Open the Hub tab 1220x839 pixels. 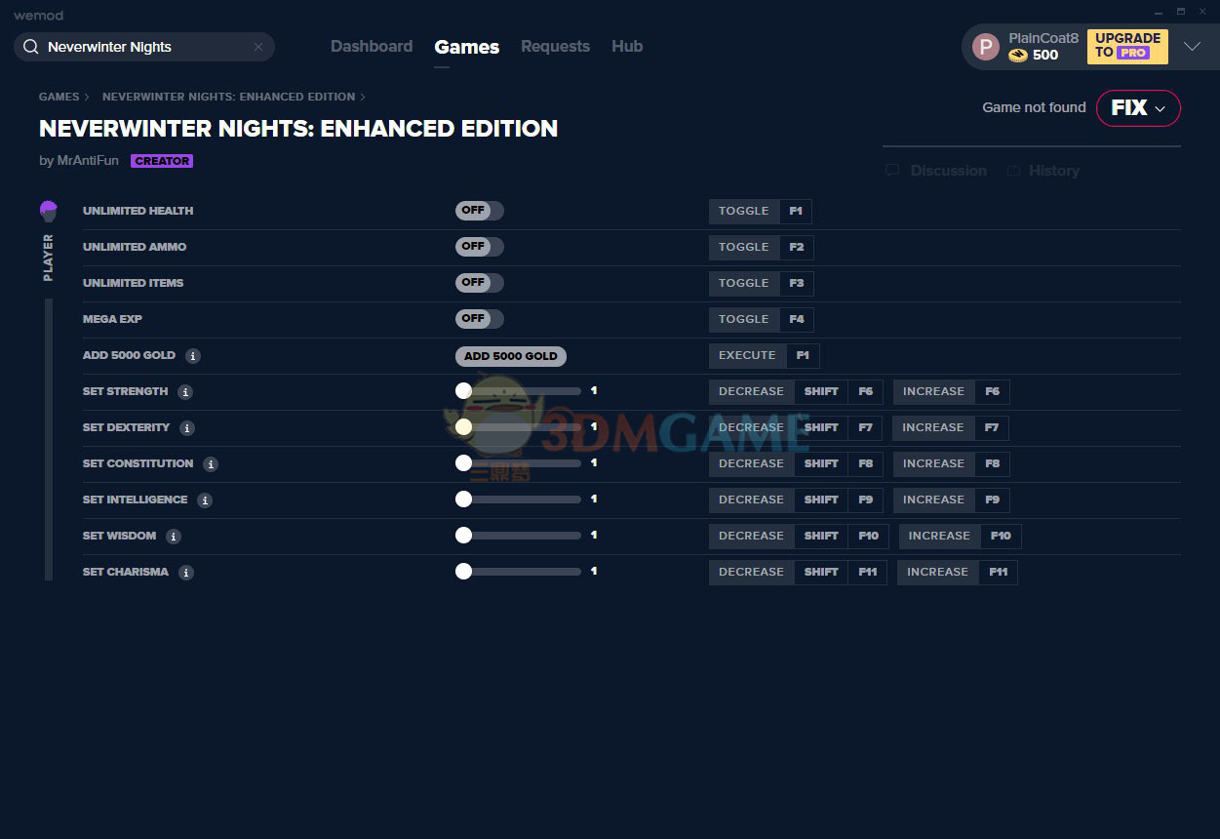pyautogui.click(x=627, y=47)
